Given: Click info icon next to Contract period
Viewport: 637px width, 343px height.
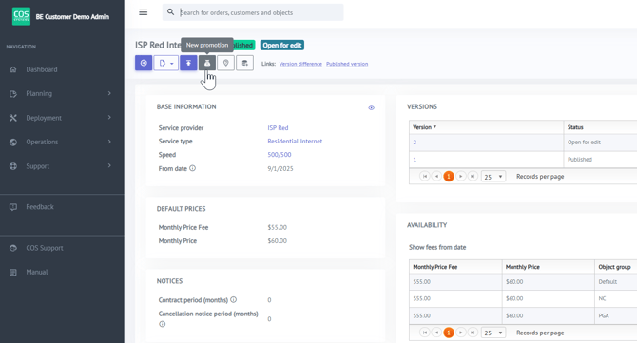Looking at the screenshot, I should (234, 299).
